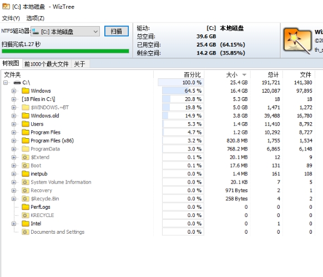The width and height of the screenshot is (323, 277).
Task: Click the 扫描 scan button
Action: [x=117, y=31]
